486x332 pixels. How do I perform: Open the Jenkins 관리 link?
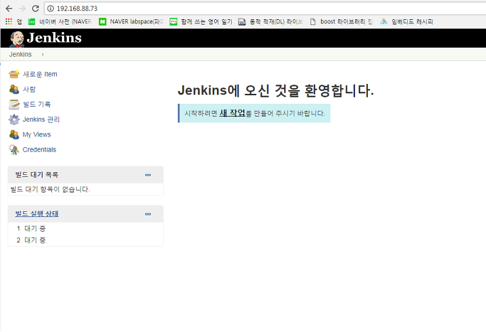tap(41, 119)
